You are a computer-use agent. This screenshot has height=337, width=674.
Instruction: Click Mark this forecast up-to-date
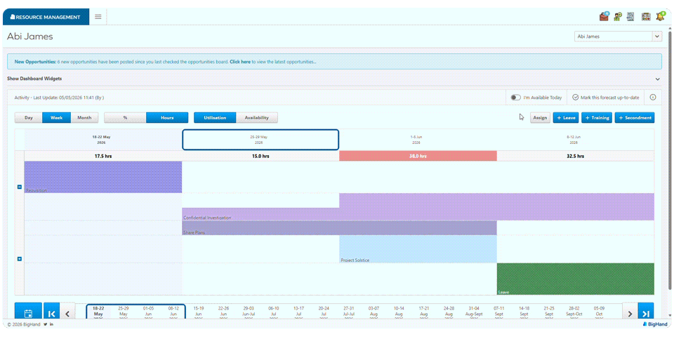[609, 98]
